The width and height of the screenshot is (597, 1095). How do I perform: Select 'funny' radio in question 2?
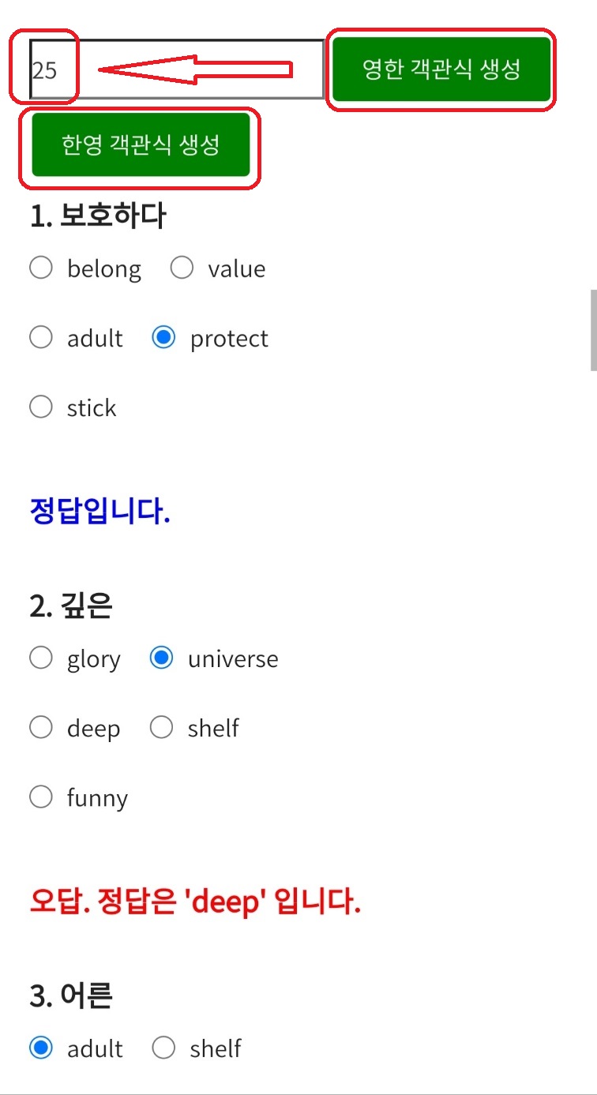(x=41, y=797)
